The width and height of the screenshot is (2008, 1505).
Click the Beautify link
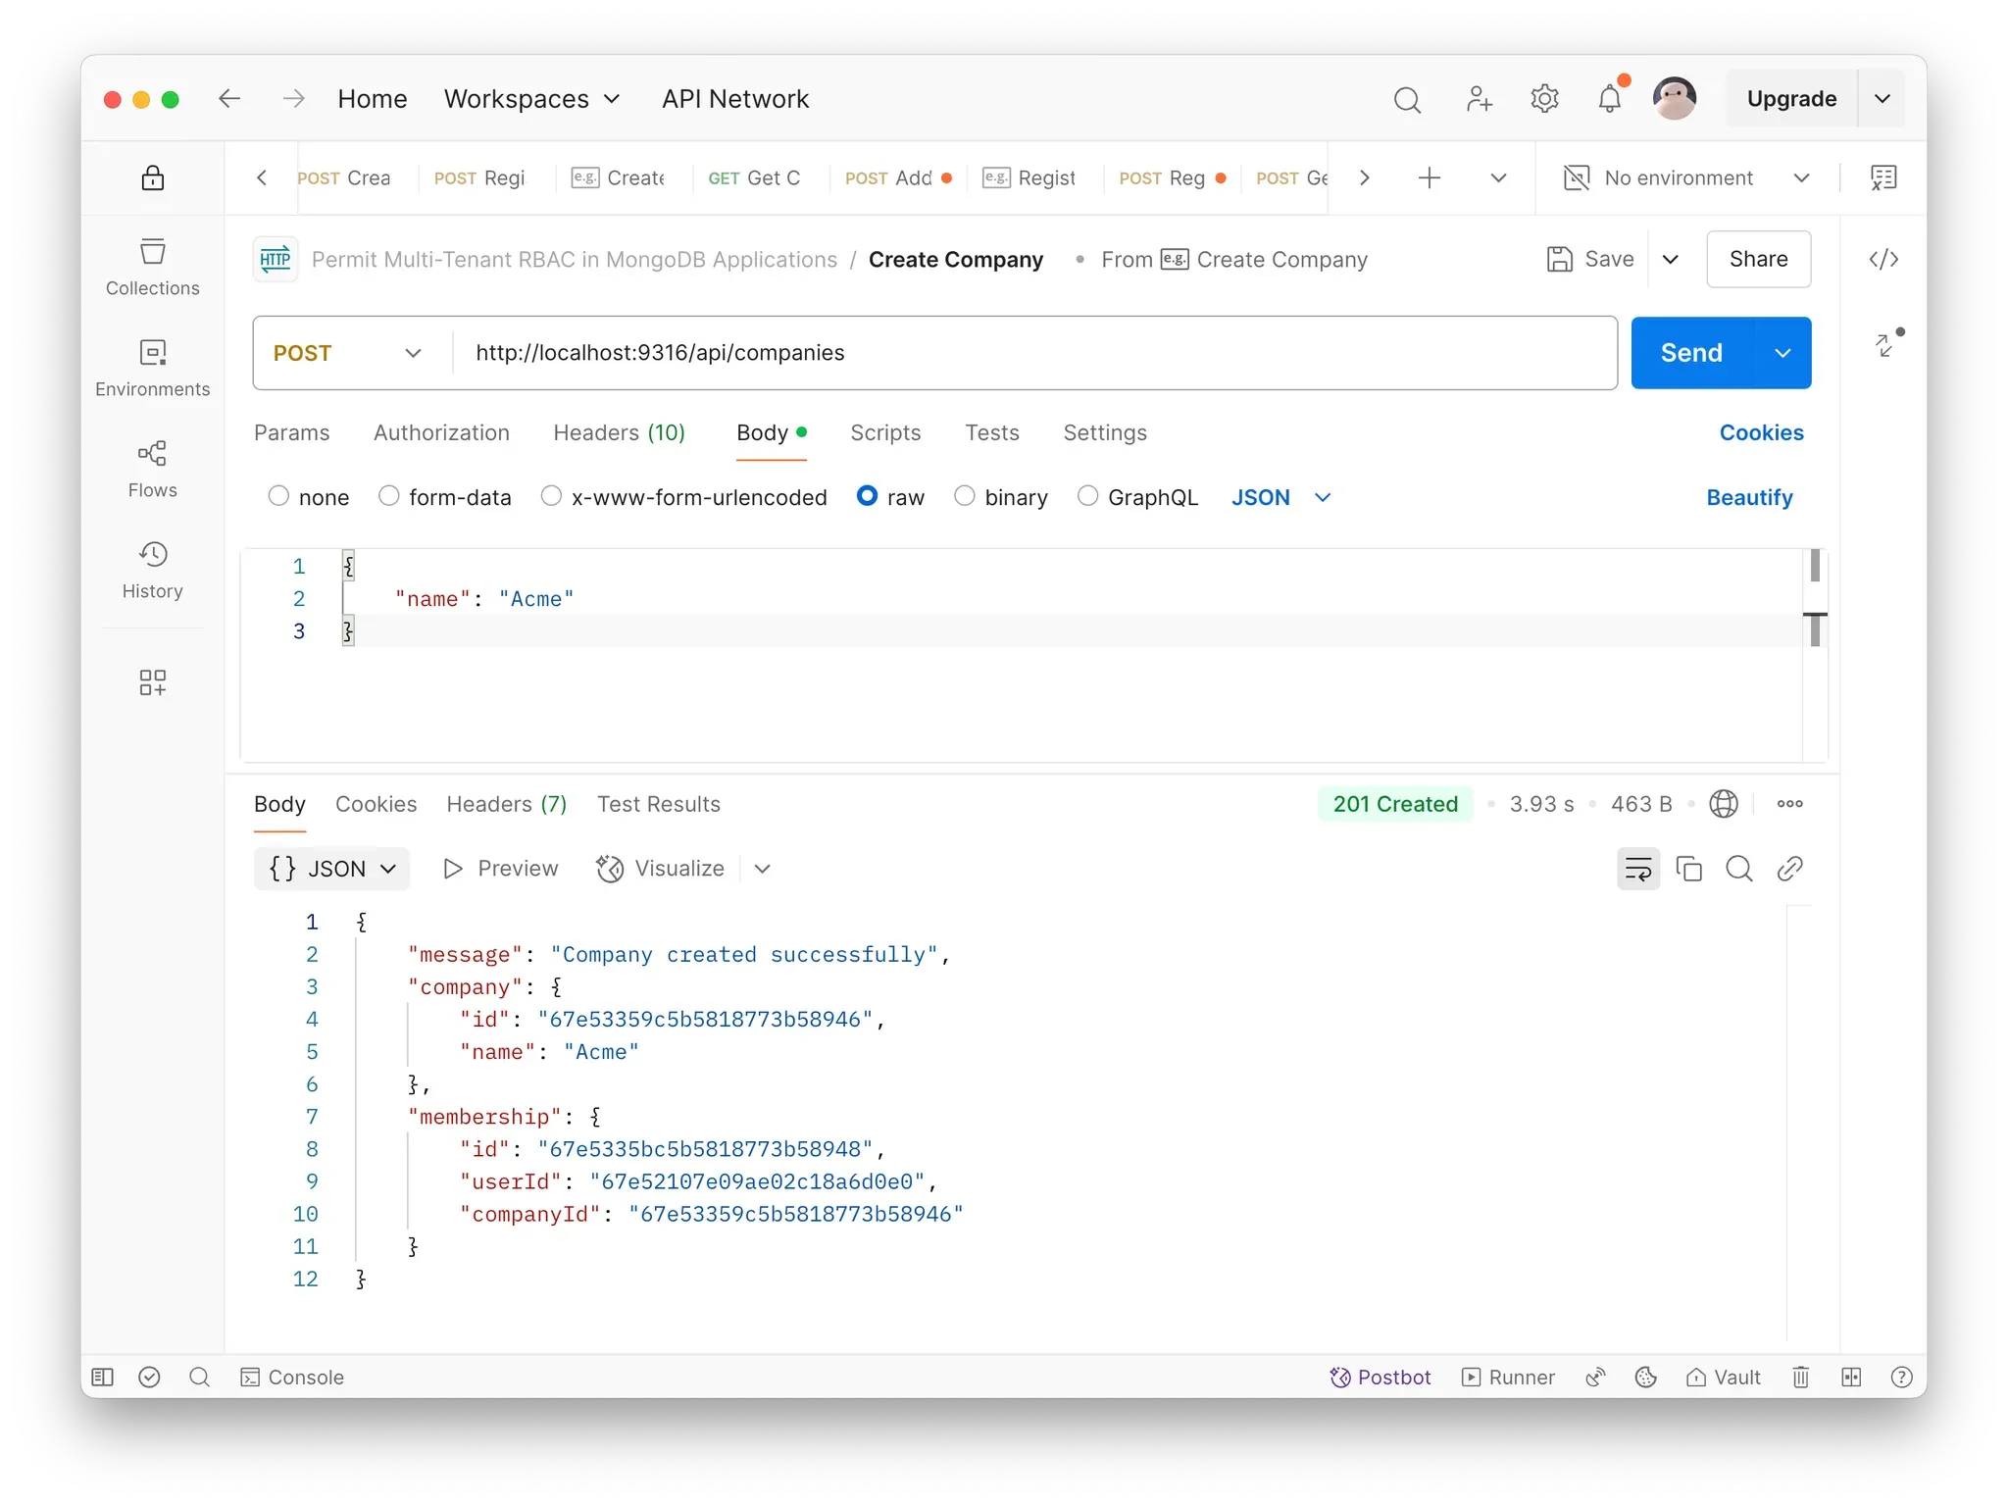[1748, 497]
